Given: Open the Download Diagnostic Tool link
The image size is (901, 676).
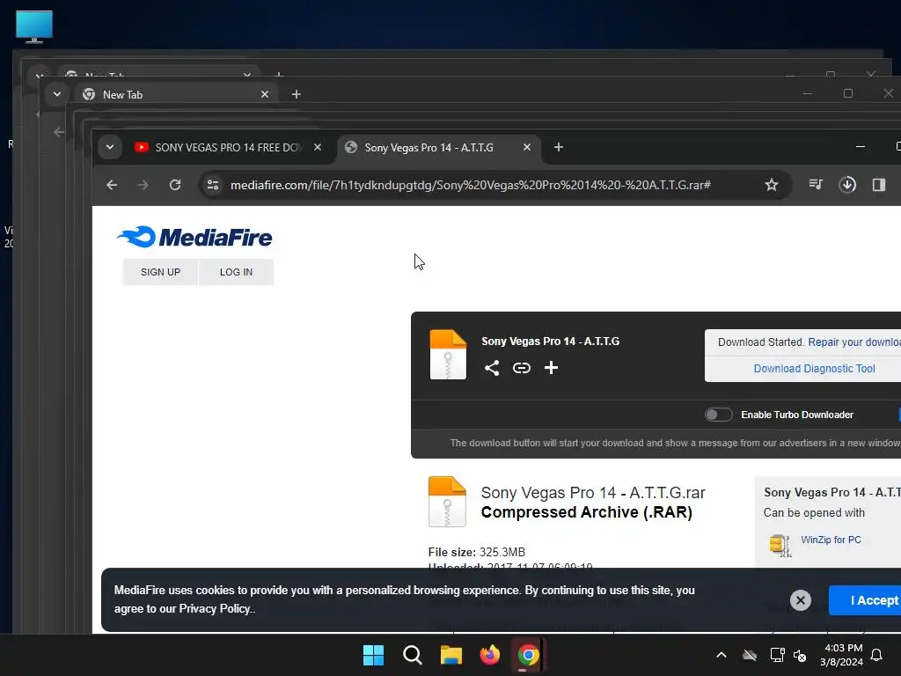Looking at the screenshot, I should point(814,369).
